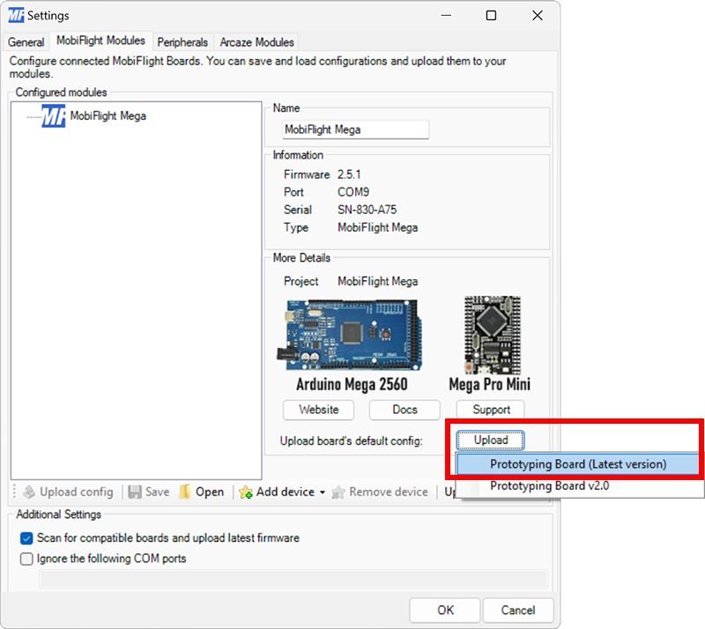
Task: Click the Save icon in modules toolbar
Action: pos(134,492)
